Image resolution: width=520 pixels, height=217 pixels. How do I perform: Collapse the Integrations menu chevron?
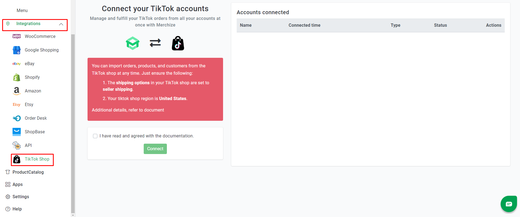(x=61, y=24)
